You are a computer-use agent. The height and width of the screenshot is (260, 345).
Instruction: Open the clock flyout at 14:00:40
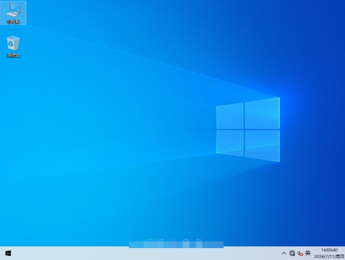tap(329, 250)
